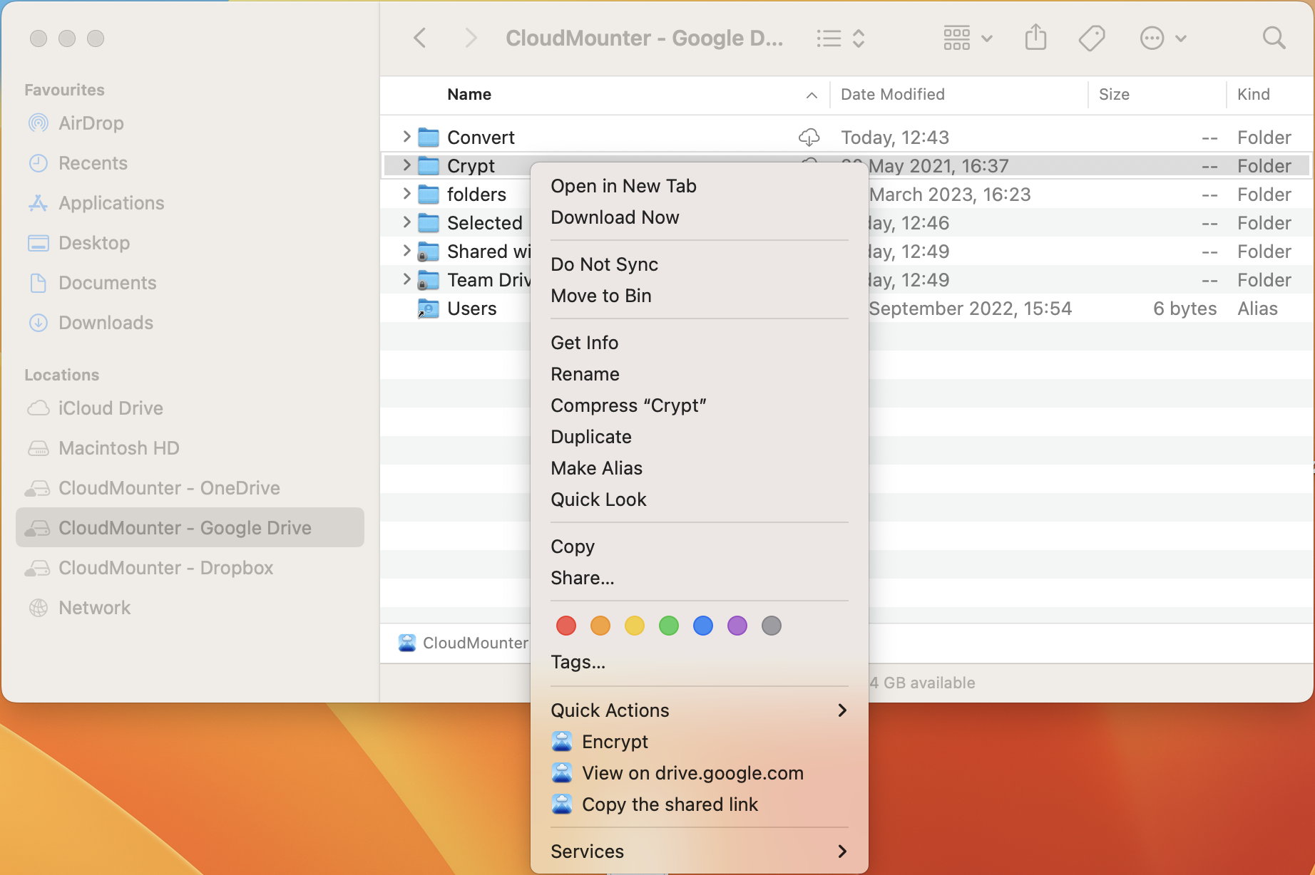
Task: Choose Share... from context menu
Action: (x=699, y=578)
